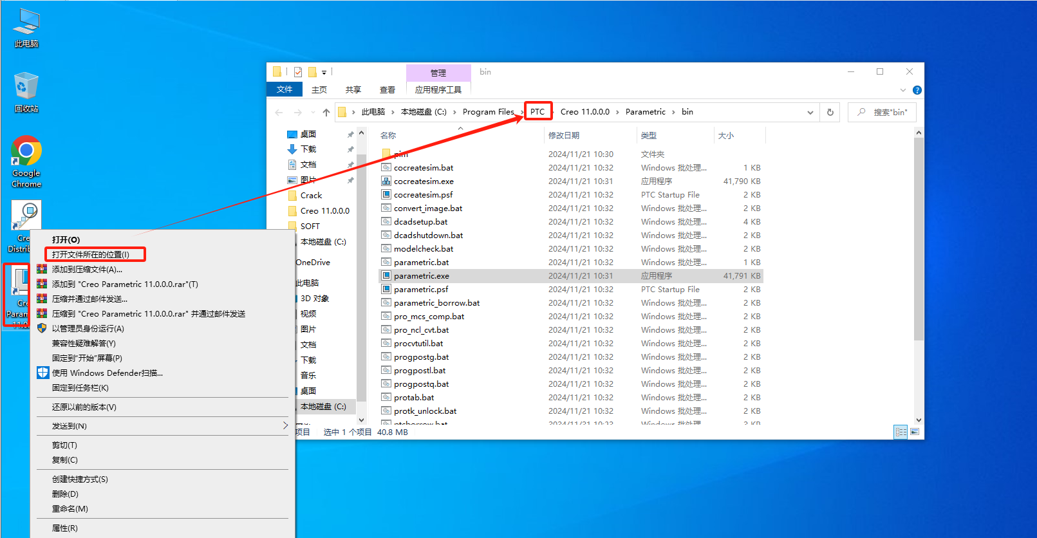Sort files by 修改日期 column header
1037x538 pixels.
(564, 135)
